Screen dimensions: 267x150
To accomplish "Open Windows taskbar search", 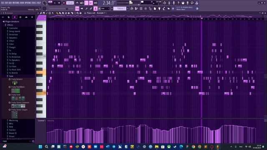I will point(46,147).
